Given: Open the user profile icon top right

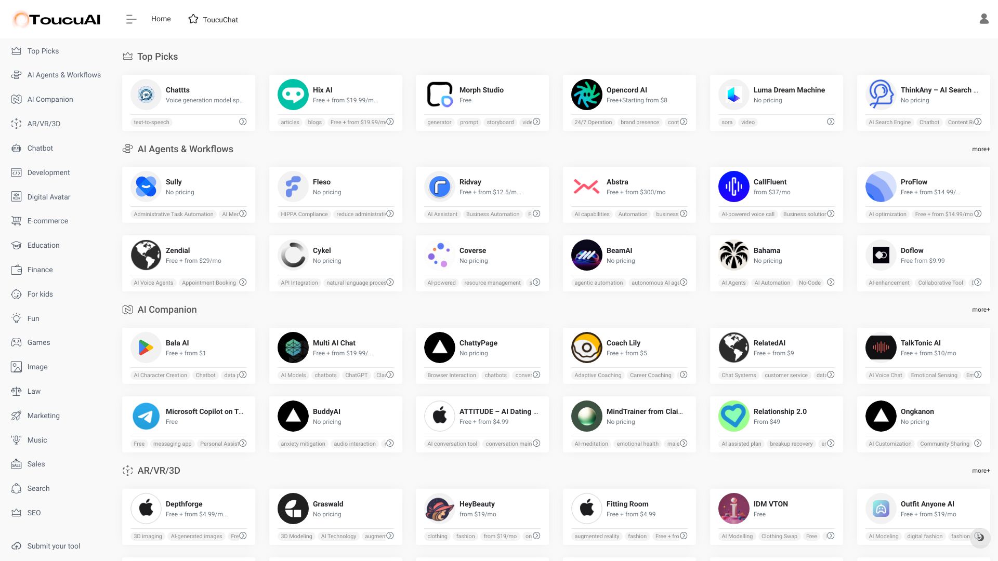Looking at the screenshot, I should click(983, 19).
